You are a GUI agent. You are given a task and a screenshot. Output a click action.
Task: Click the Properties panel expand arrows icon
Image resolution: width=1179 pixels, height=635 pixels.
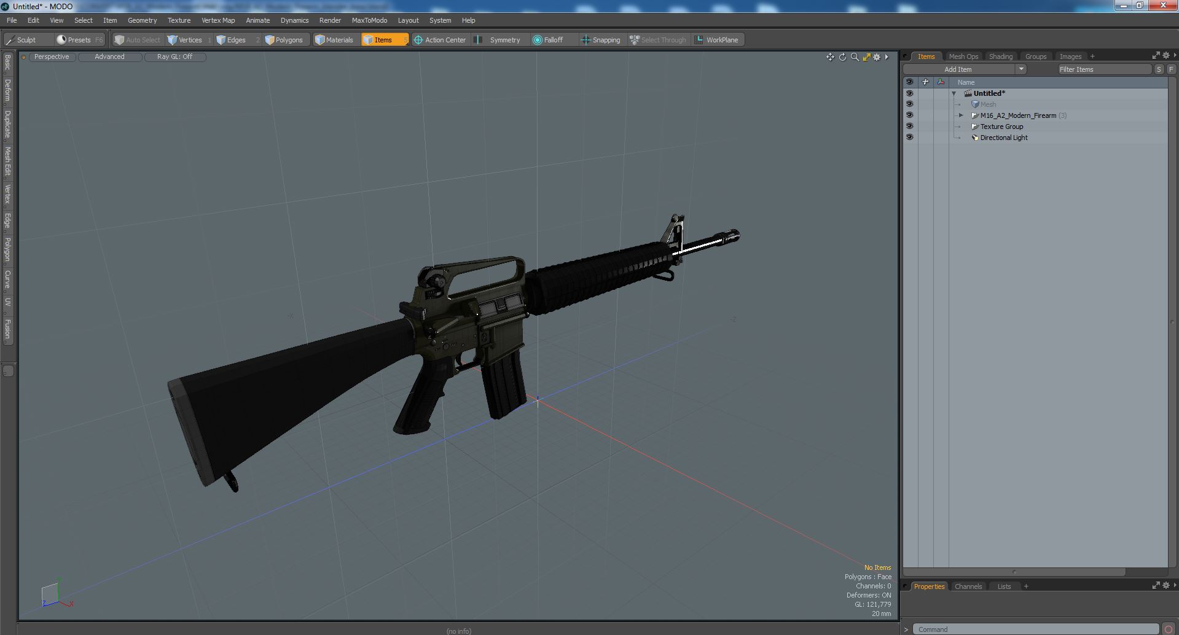[1156, 585]
